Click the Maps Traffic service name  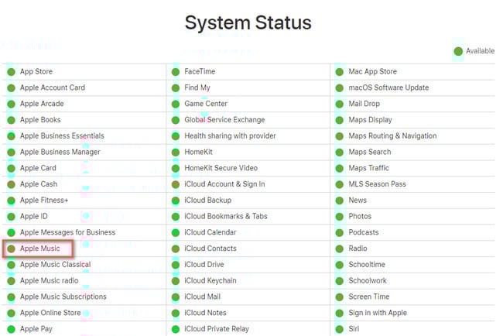[x=369, y=168]
